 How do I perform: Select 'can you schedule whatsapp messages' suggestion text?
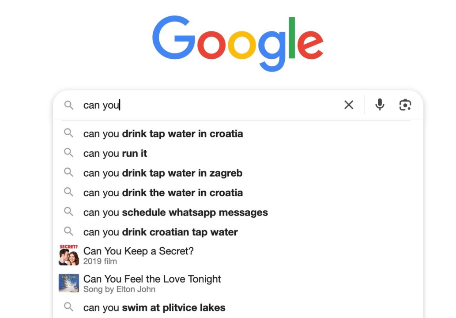[x=175, y=212]
